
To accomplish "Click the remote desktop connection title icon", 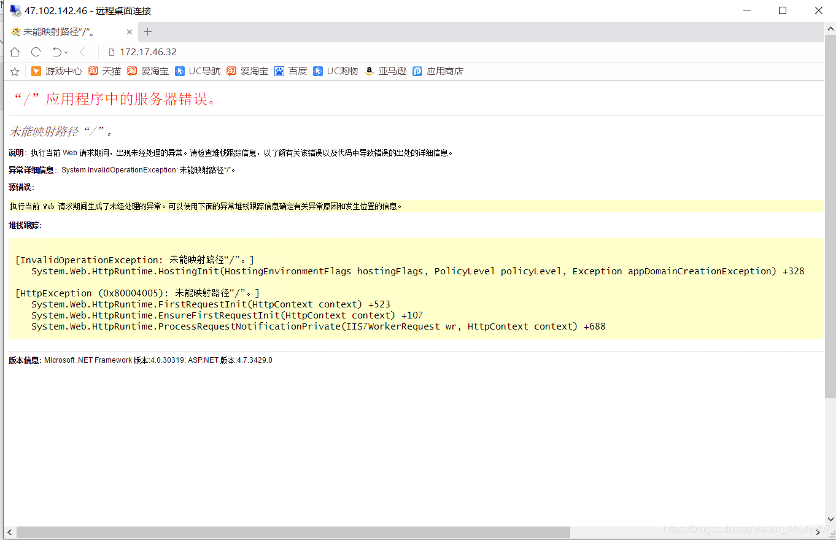I will pyautogui.click(x=15, y=10).
